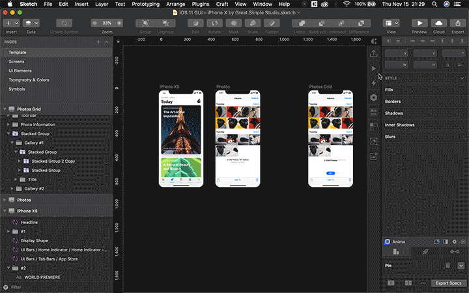Zoom in with the plus button

tap(119, 23)
